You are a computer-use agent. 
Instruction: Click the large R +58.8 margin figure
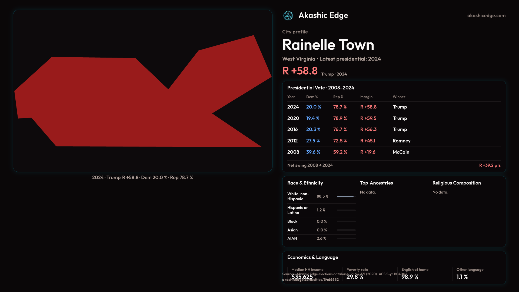point(300,71)
